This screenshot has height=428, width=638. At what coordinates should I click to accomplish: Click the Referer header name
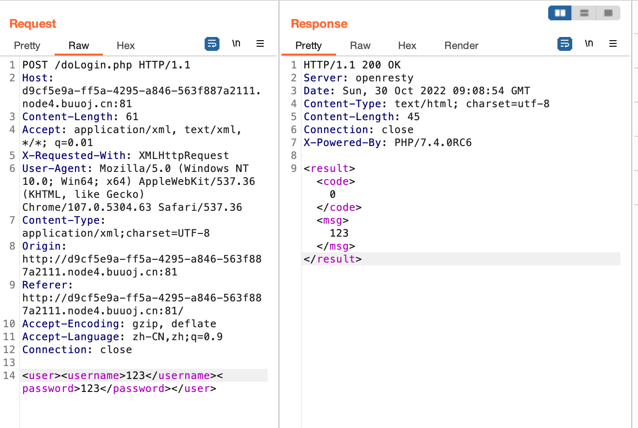coord(44,285)
